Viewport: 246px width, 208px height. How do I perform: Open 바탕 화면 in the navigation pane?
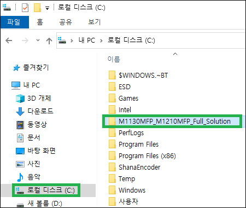[42, 151]
